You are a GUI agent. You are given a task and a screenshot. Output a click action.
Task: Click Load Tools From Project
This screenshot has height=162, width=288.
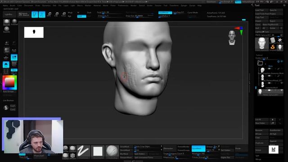[269, 14]
